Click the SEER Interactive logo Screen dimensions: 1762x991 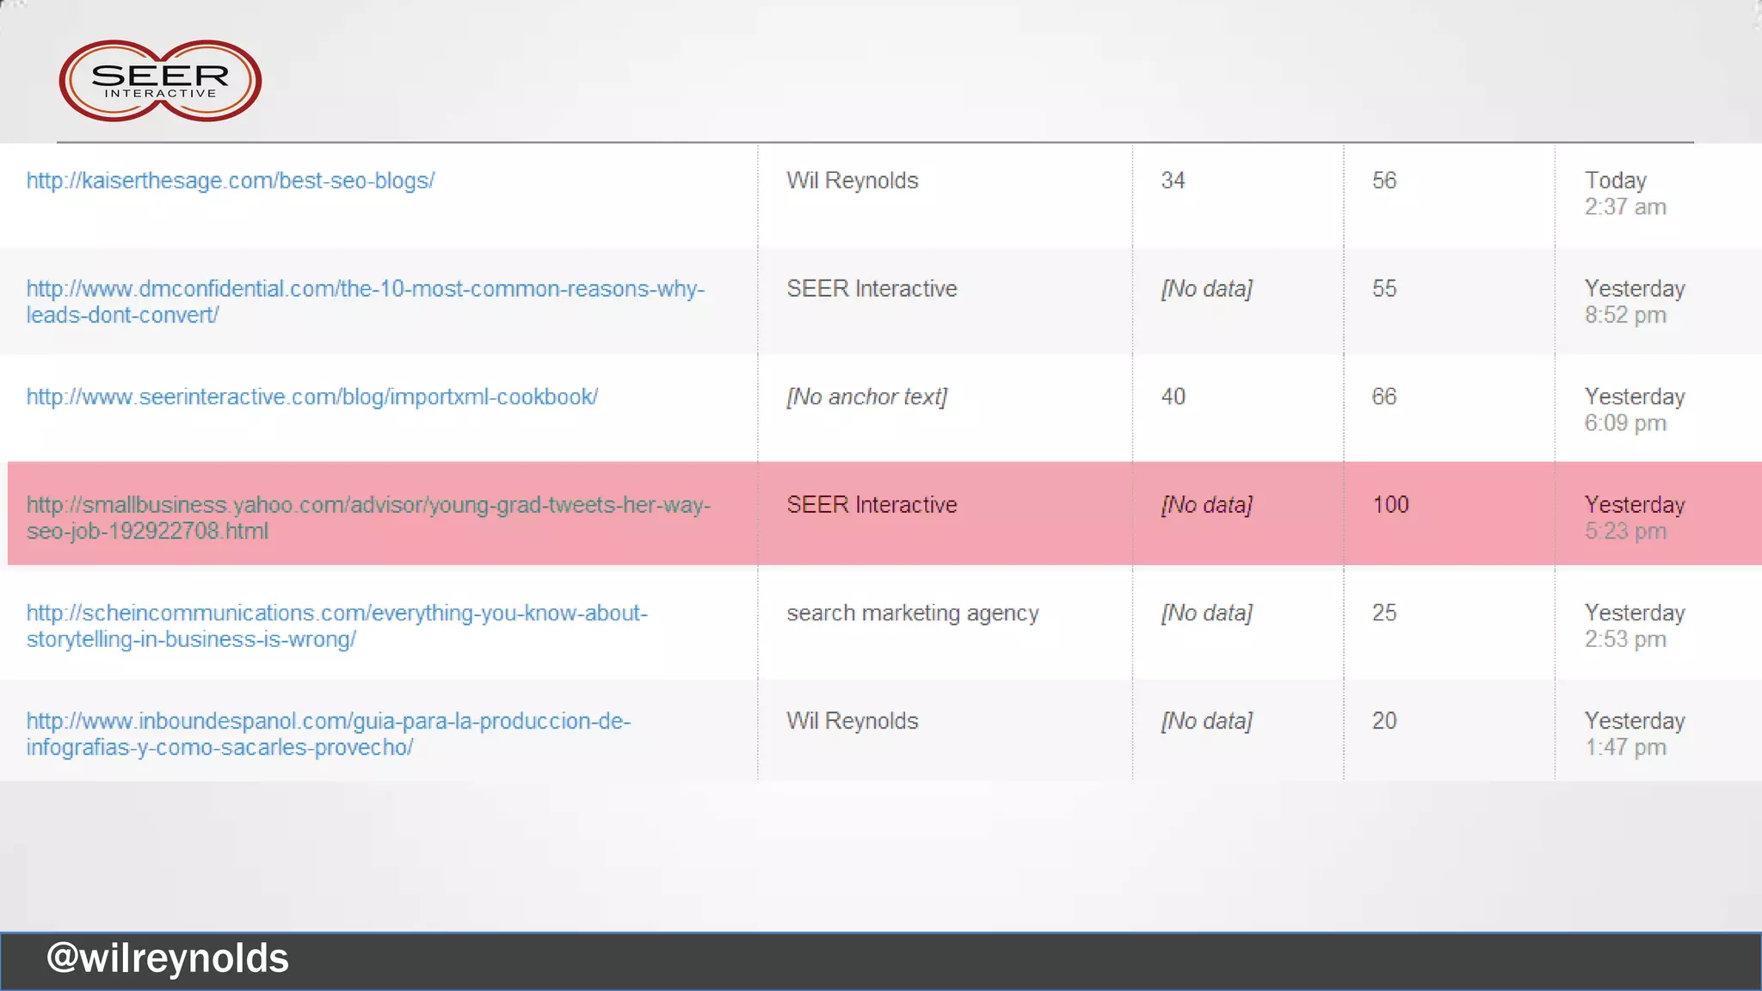coord(160,81)
